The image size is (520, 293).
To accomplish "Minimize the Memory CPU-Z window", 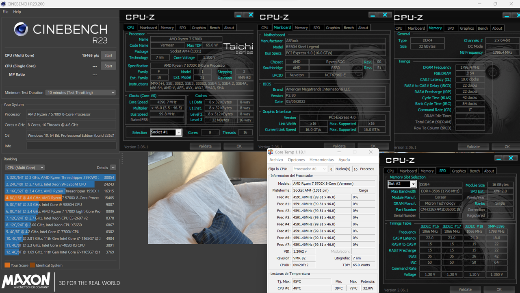I will (x=507, y=15).
